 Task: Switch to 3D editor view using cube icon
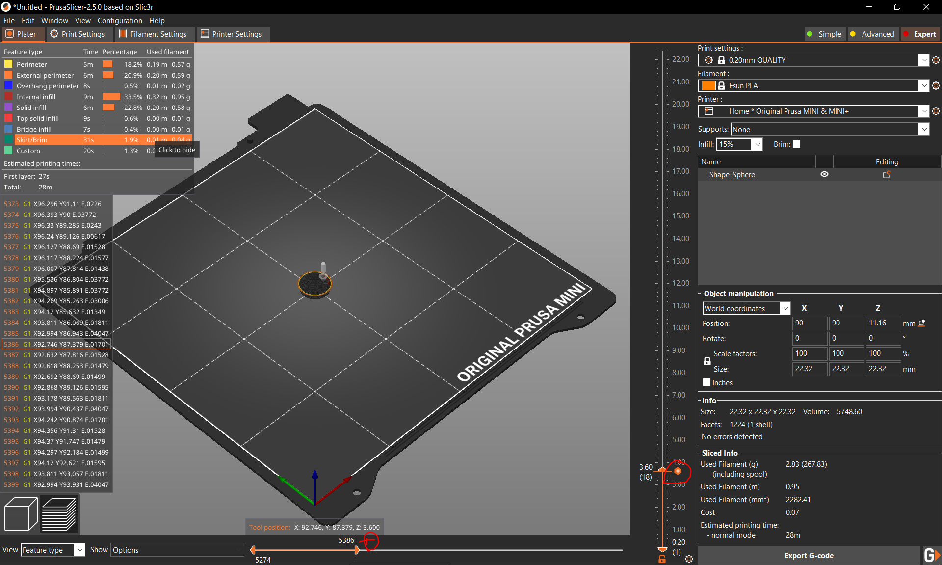[x=21, y=514]
